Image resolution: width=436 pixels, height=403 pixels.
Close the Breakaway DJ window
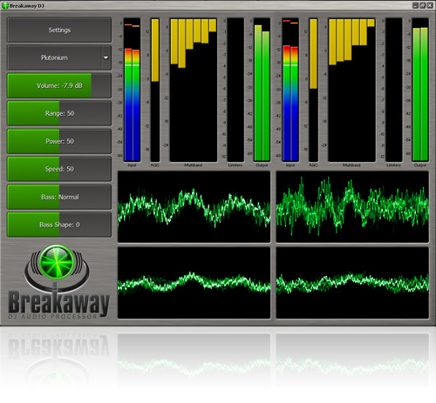click(430, 5)
